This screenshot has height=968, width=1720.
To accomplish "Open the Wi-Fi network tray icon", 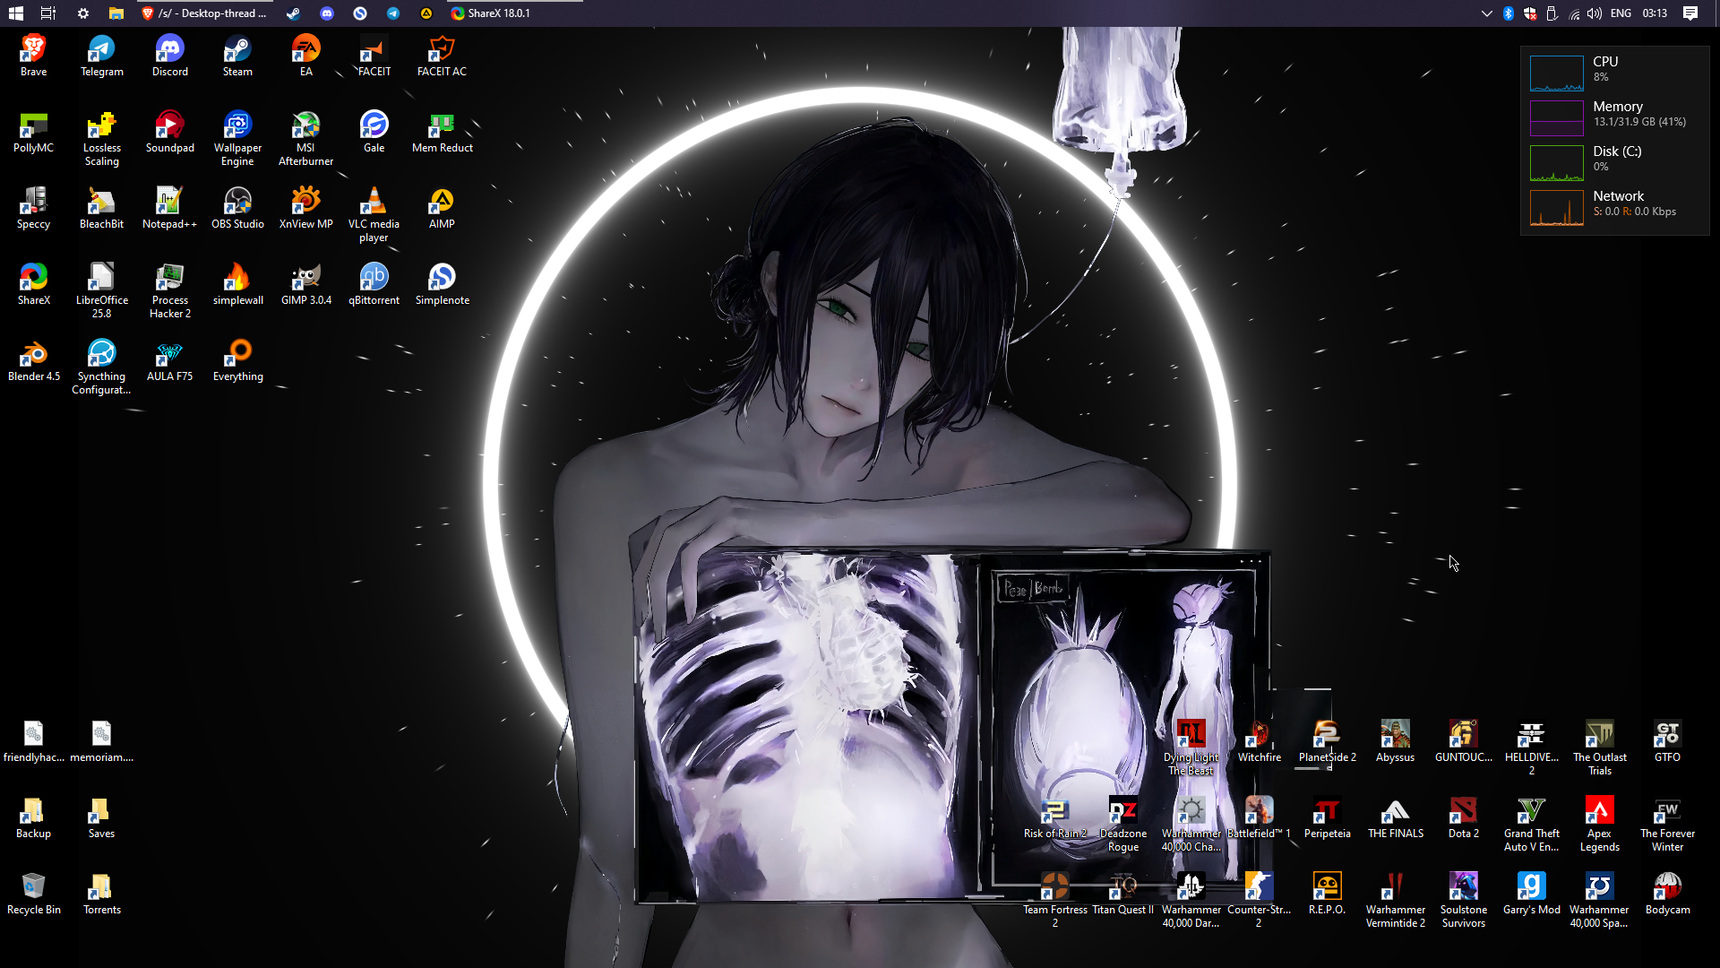I will tap(1574, 13).
